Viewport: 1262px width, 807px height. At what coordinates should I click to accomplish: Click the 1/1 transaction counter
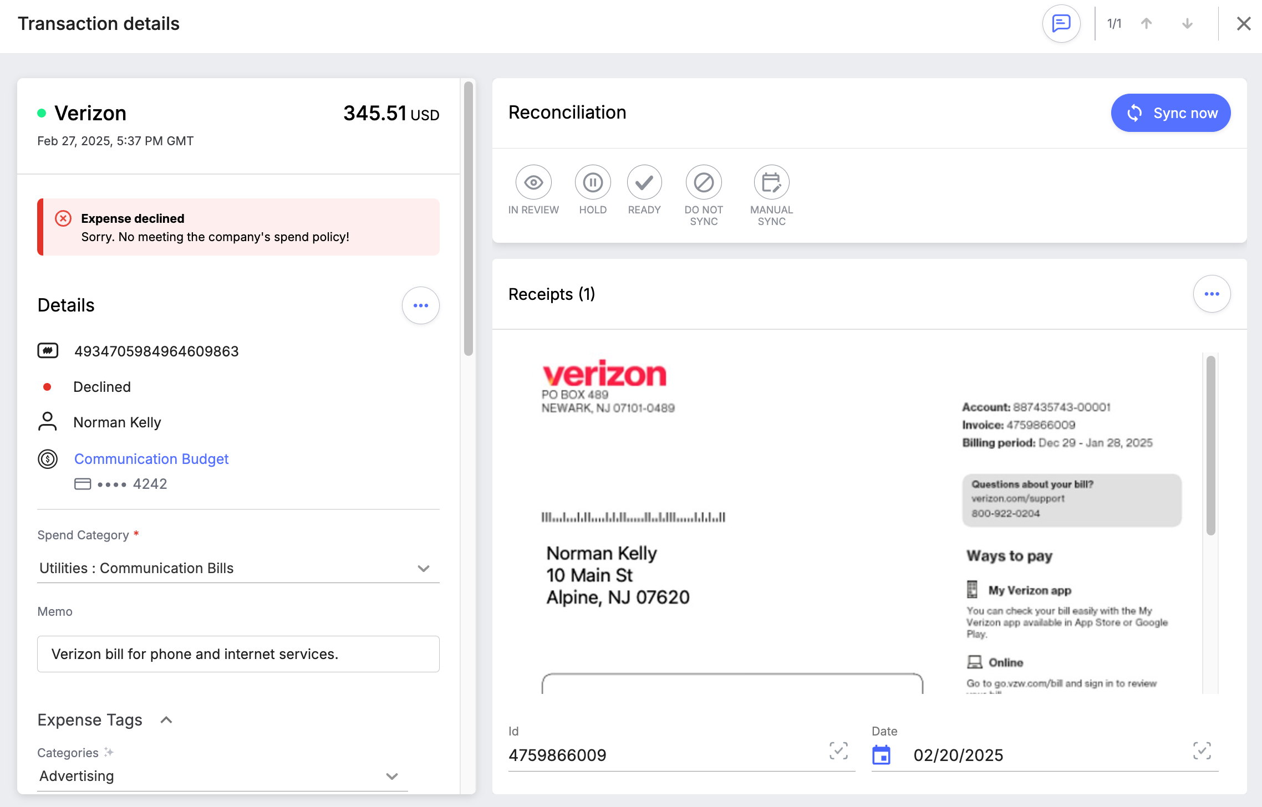pyautogui.click(x=1114, y=24)
